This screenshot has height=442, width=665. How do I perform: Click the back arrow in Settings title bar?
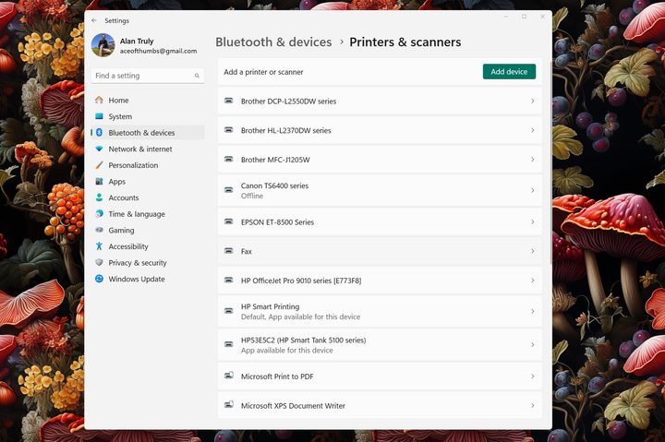tap(94, 20)
